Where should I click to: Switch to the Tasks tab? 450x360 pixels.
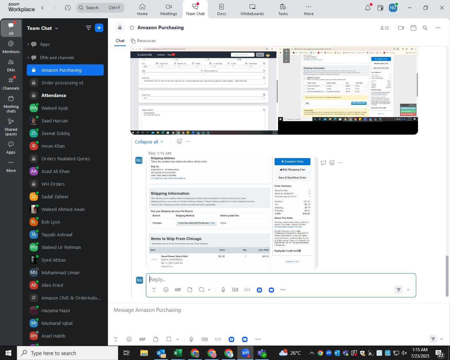[283, 9]
